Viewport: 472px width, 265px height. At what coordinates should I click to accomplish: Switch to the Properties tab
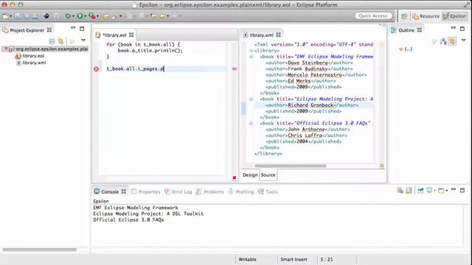pos(146,191)
